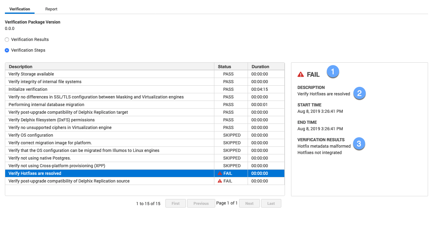436x225 pixels.
Task: Click warning icon on Replication source row
Action: coord(220,181)
